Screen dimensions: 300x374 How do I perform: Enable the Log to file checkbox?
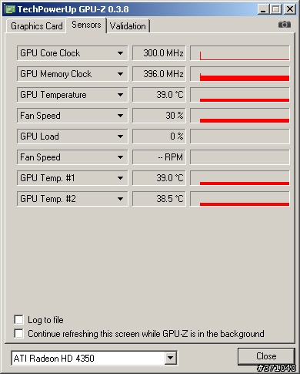(x=18, y=320)
